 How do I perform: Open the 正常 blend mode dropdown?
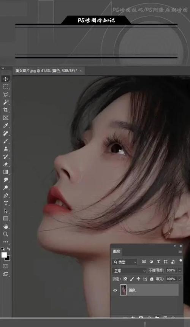[129, 271]
